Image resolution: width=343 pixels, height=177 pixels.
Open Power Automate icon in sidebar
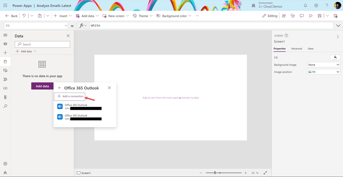click(x=5, y=79)
